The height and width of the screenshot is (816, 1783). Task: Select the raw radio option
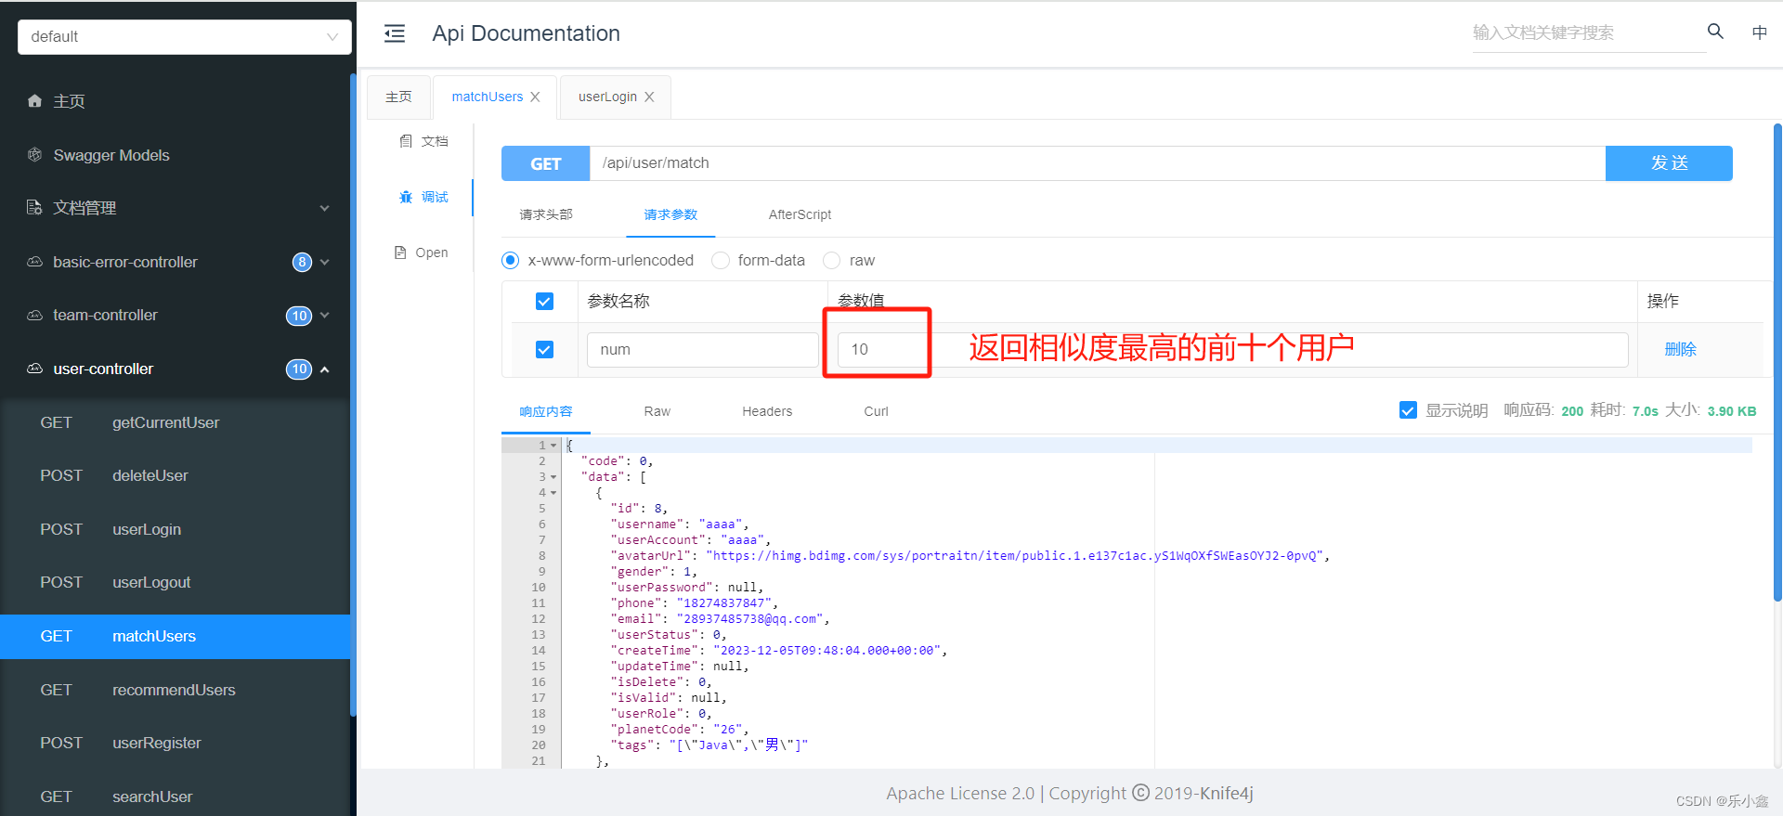(832, 261)
